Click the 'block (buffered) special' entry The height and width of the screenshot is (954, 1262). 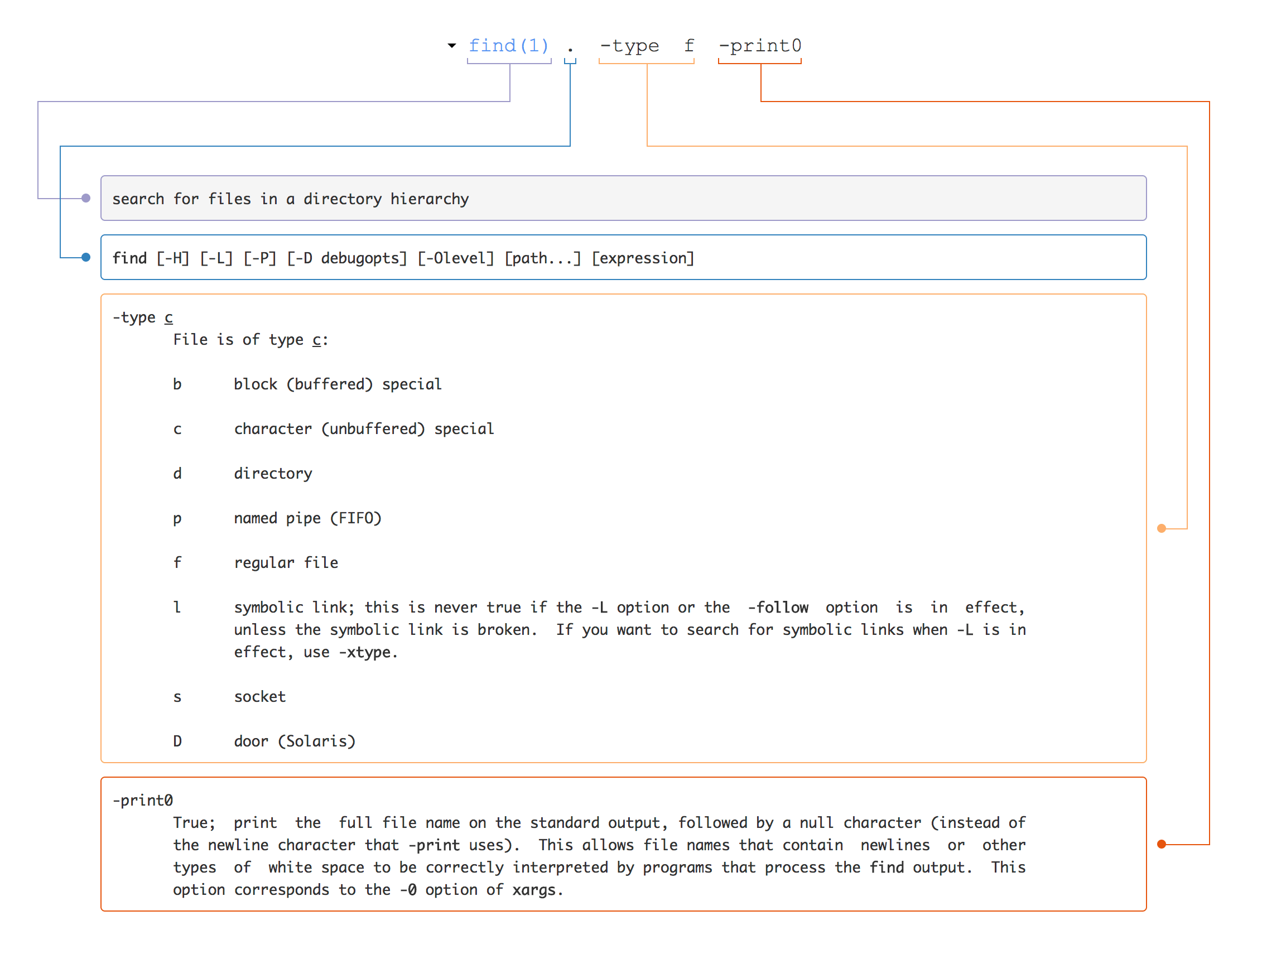(x=338, y=384)
